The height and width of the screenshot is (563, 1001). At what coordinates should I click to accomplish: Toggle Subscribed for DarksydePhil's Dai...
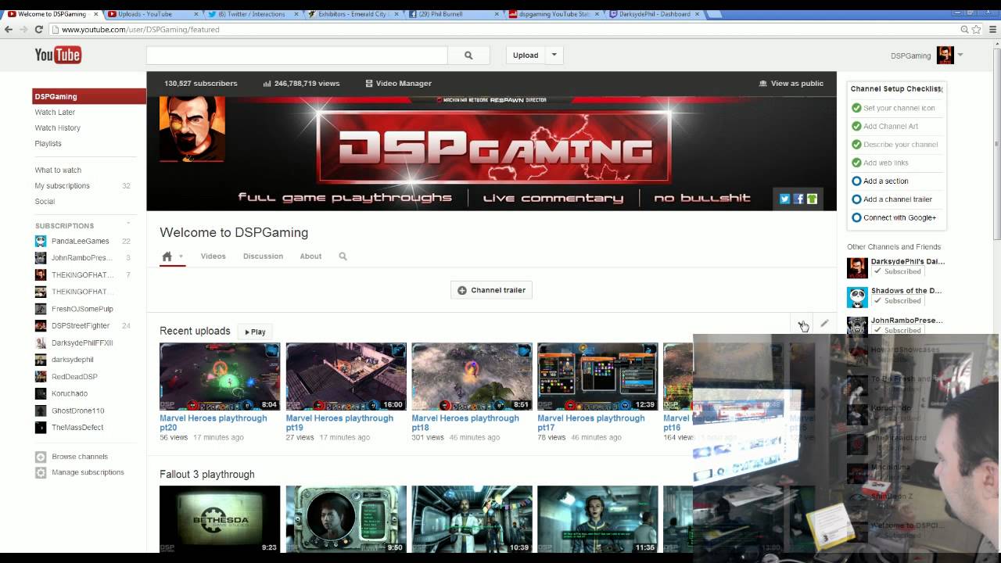coord(897,271)
